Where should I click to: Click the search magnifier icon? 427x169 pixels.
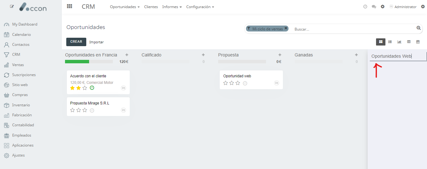pyautogui.click(x=419, y=28)
